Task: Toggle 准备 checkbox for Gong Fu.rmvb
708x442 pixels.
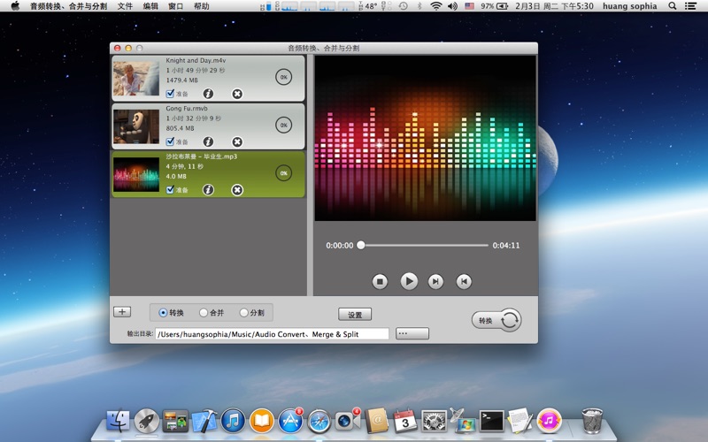Action: (170, 141)
